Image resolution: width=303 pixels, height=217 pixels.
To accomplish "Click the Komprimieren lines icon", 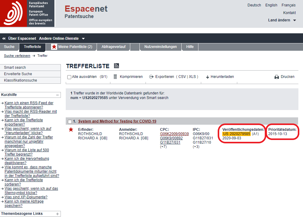I will [115, 77].
